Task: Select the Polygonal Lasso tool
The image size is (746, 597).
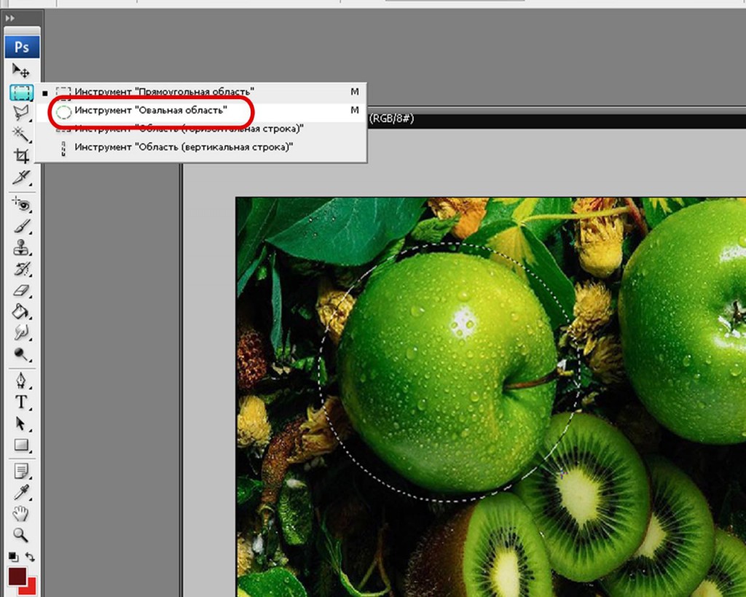Action: pyautogui.click(x=21, y=113)
